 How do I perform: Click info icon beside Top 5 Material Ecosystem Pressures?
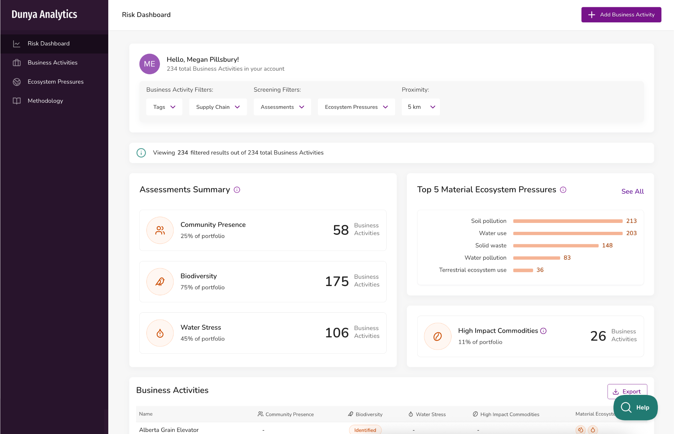pos(563,190)
